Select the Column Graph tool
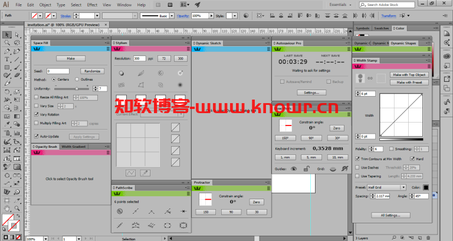 [17, 133]
